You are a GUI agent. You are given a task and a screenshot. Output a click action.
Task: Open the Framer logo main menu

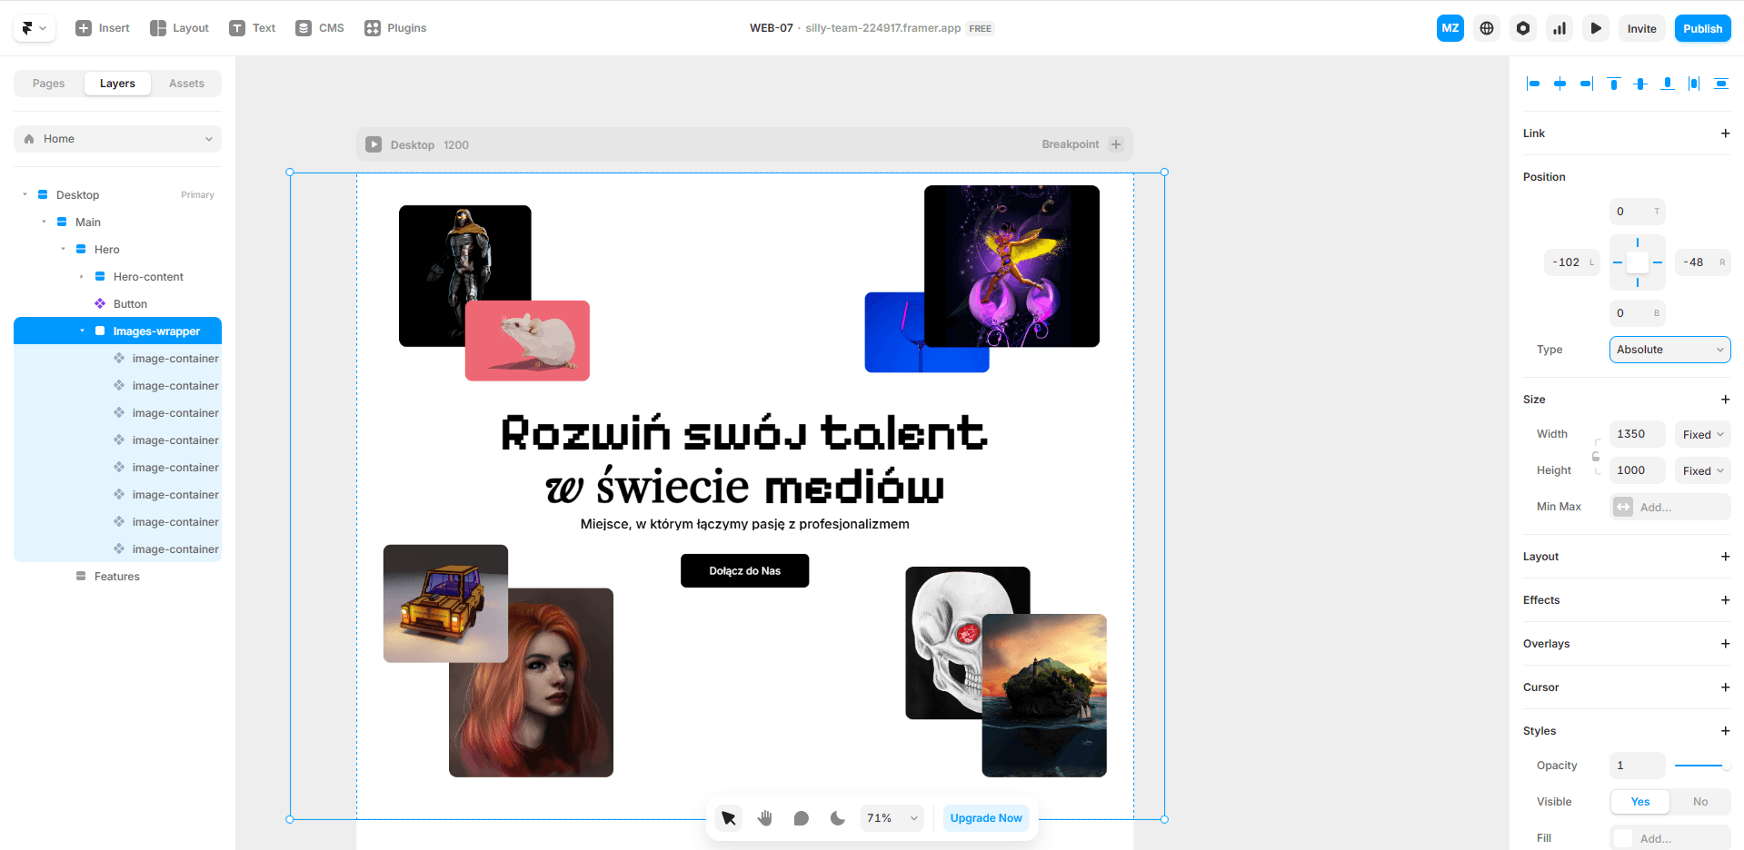[35, 28]
